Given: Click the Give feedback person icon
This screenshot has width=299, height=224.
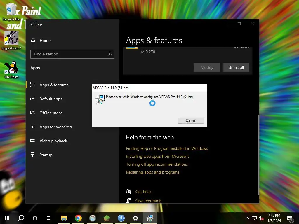Looking at the screenshot, I should pos(128,201).
